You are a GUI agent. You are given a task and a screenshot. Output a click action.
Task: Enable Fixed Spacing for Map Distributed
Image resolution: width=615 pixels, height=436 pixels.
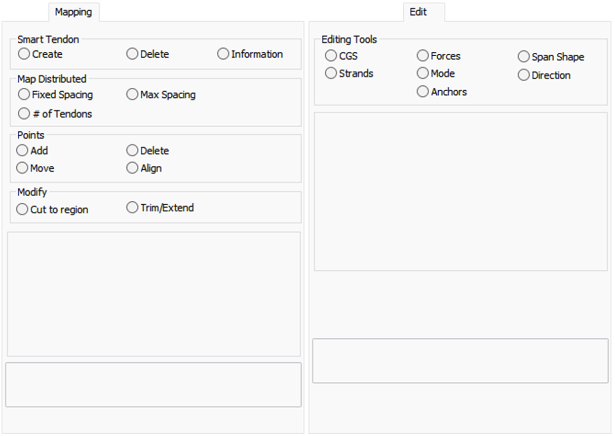[24, 95]
